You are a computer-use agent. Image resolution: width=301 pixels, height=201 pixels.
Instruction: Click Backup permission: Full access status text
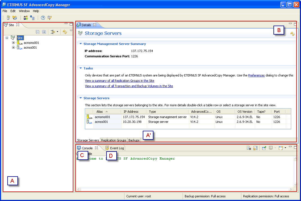click(205, 196)
